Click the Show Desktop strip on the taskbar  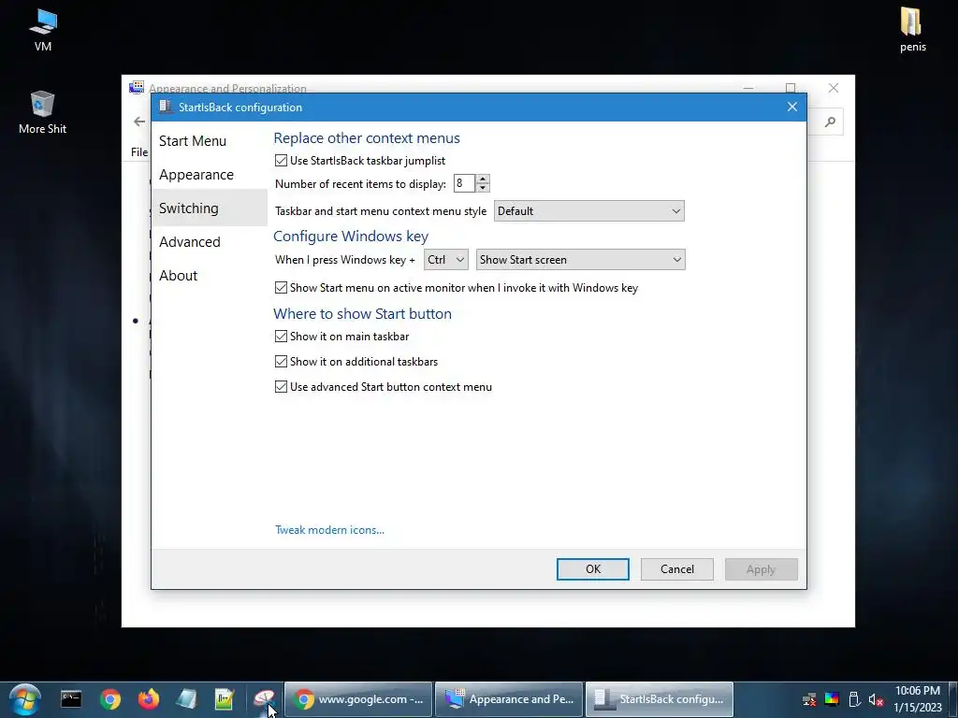[953, 699]
